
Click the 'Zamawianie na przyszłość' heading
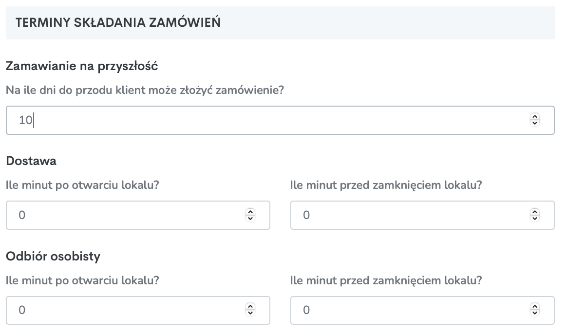point(82,66)
